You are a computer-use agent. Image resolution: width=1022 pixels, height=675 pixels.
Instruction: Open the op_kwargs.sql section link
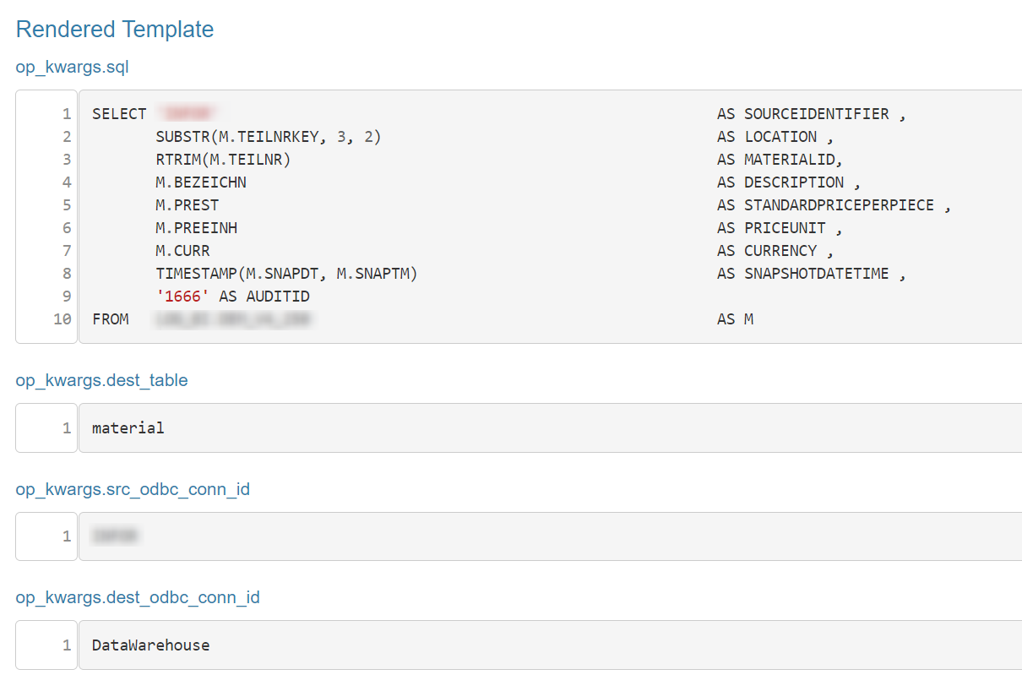pyautogui.click(x=72, y=67)
